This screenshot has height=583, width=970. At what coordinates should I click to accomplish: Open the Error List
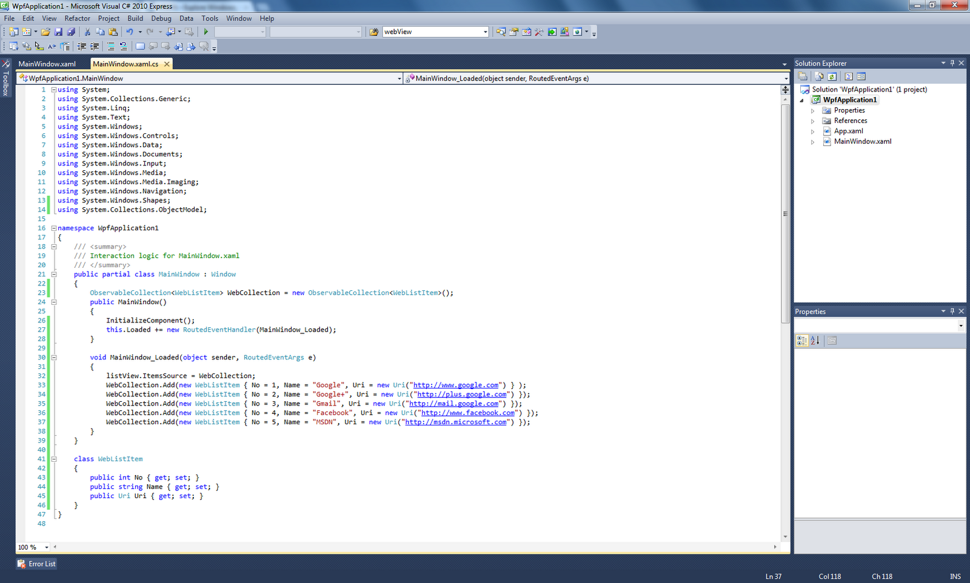(x=36, y=564)
